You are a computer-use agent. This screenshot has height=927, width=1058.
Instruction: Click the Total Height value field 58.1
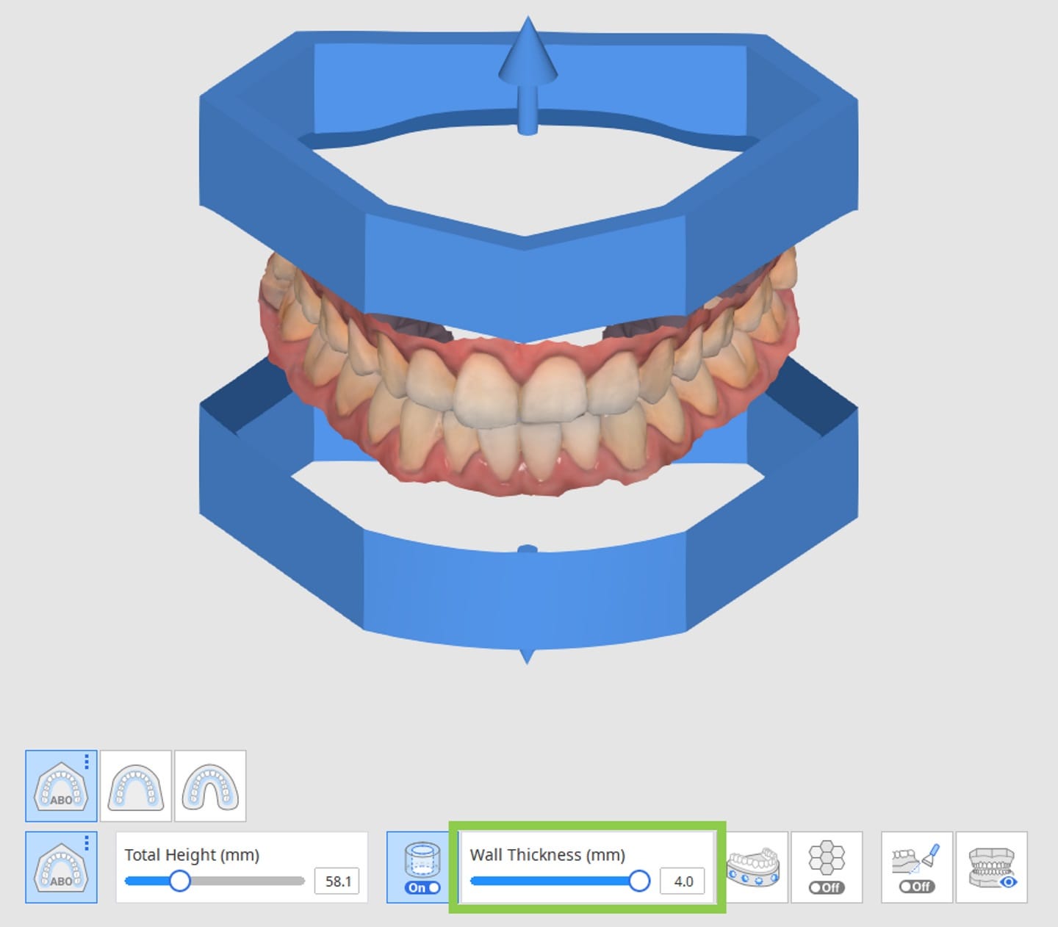[x=337, y=881]
